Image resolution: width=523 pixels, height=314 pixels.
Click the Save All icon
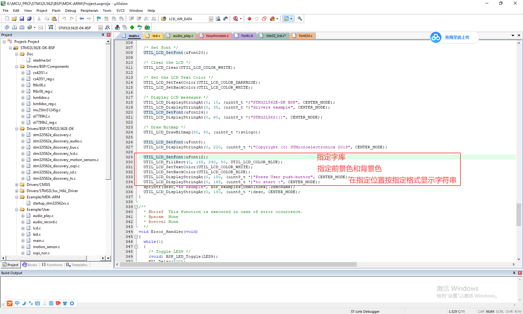(29, 19)
